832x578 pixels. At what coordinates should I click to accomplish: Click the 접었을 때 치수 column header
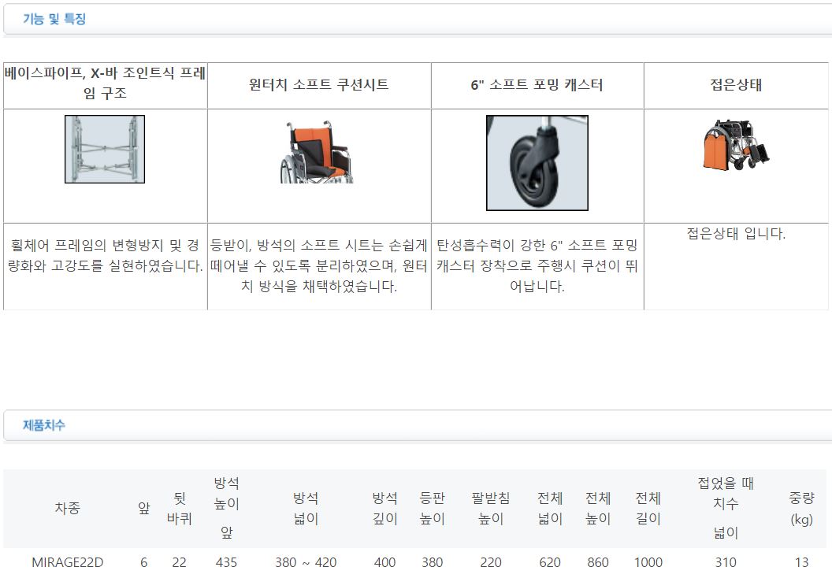726,494
